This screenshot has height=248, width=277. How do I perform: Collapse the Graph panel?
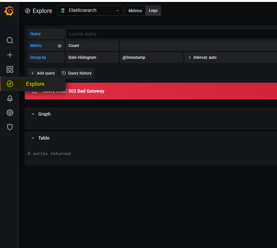(33, 114)
